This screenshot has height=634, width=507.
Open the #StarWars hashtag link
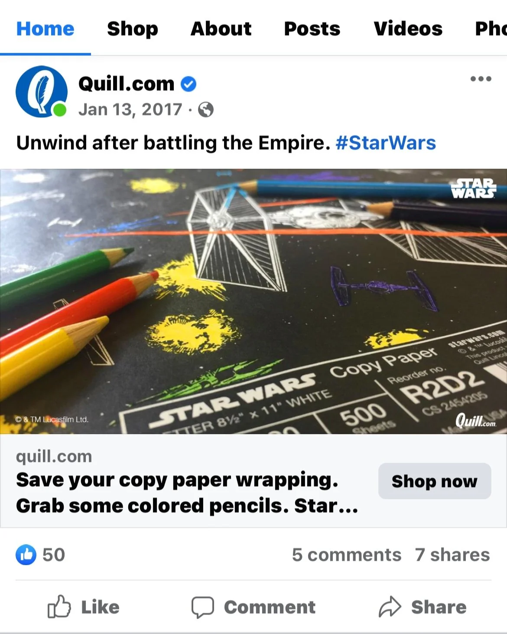click(386, 143)
